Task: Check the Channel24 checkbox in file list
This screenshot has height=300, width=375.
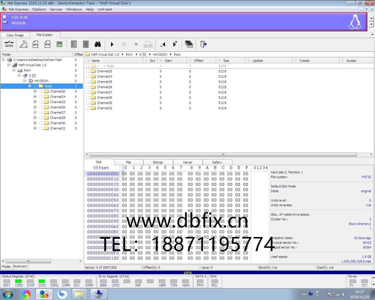Action: pos(88,77)
